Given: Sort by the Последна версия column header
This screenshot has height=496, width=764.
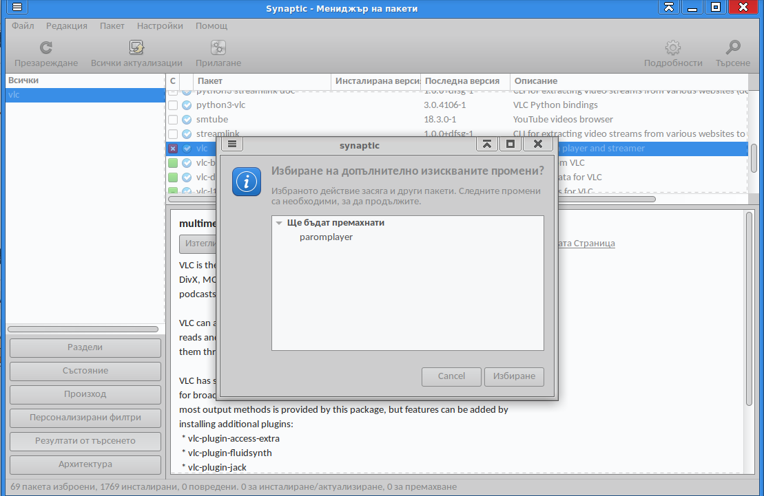Looking at the screenshot, I should pyautogui.click(x=465, y=81).
